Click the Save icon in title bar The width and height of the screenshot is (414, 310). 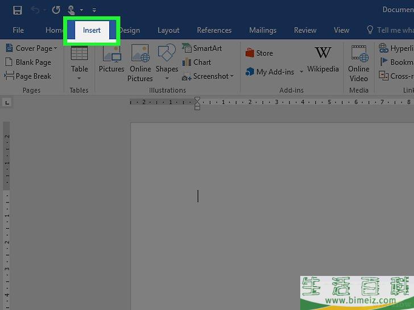click(17, 10)
